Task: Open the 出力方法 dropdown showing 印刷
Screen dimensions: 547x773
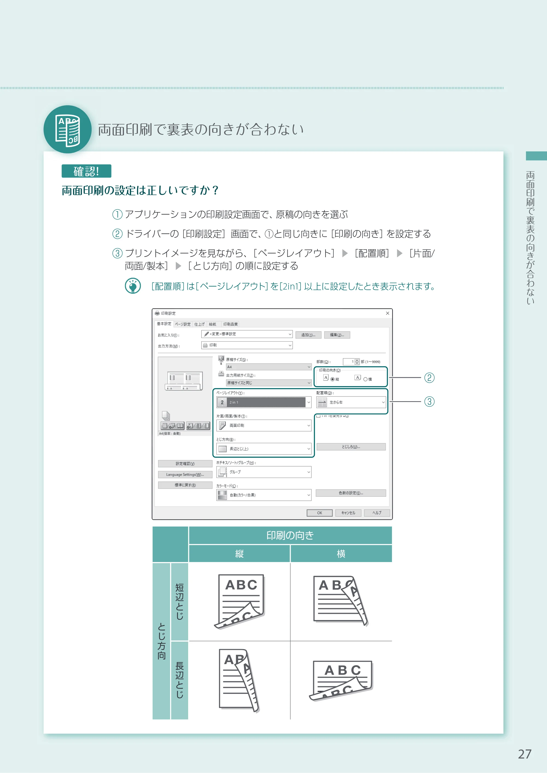Action: coord(247,345)
